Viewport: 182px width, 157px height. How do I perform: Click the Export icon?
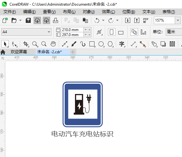point(137,20)
